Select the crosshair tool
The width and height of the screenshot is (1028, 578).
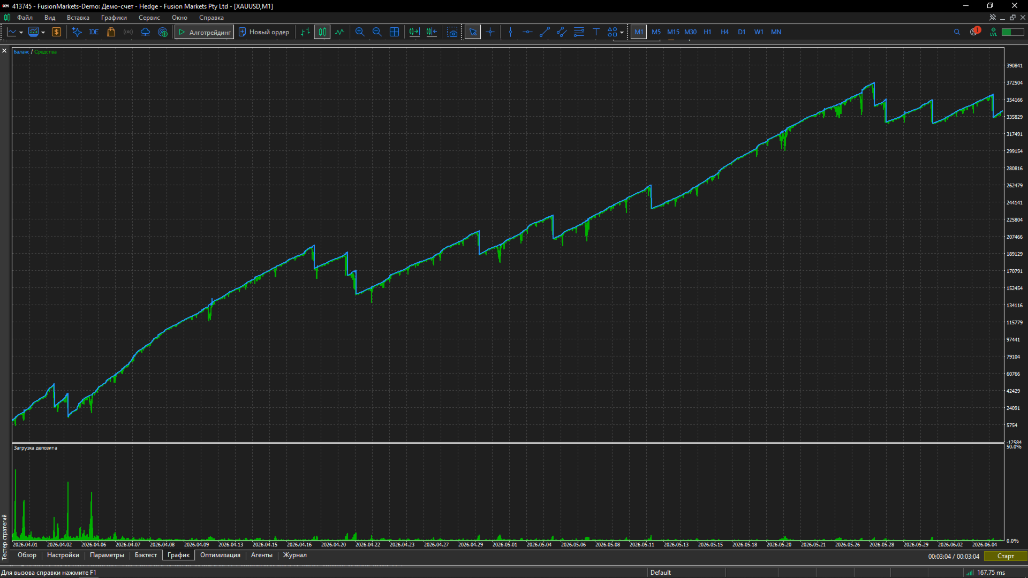point(490,32)
